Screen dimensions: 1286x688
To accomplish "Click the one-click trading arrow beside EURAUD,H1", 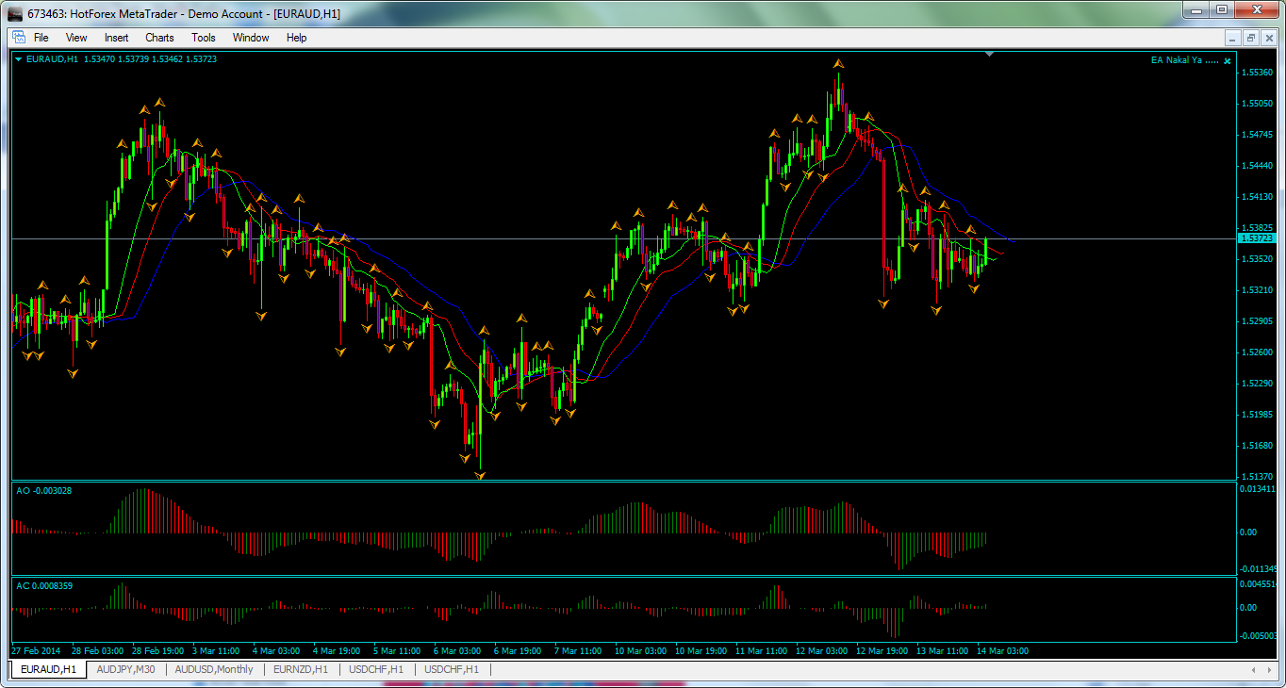I will coord(19,59).
